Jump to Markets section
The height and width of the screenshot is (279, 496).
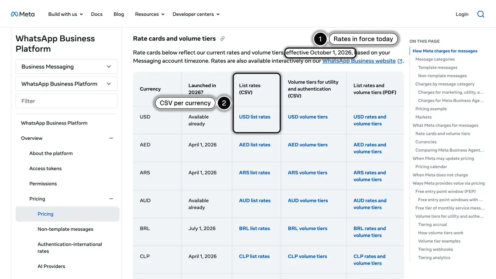(423, 117)
